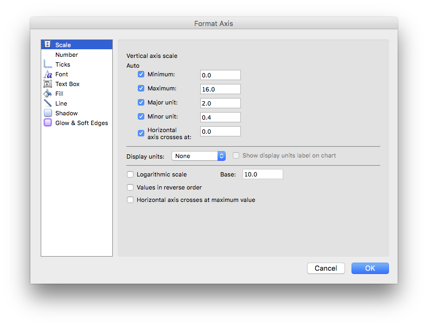Uncheck the Minimum auto checkbox

tap(141, 74)
